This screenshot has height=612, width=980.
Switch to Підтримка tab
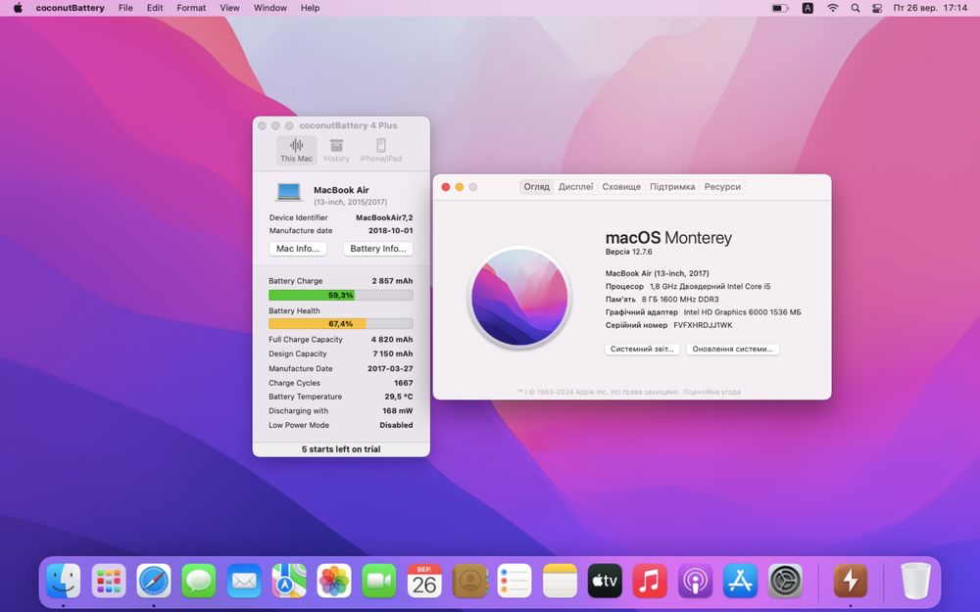(x=672, y=187)
